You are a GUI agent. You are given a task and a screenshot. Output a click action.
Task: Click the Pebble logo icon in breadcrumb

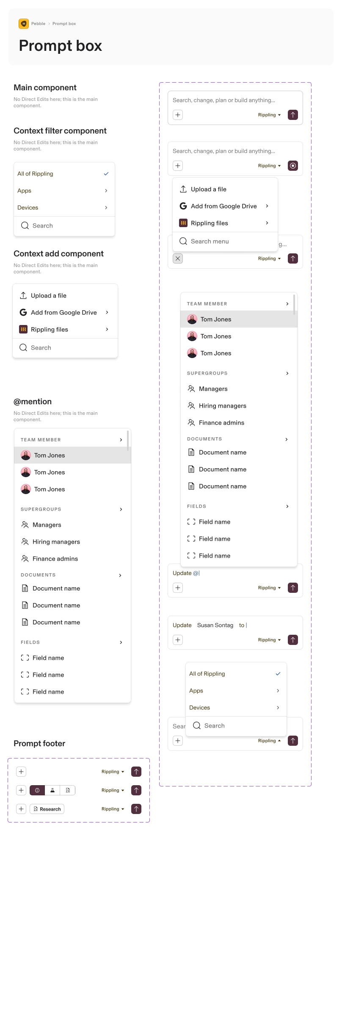24,24
